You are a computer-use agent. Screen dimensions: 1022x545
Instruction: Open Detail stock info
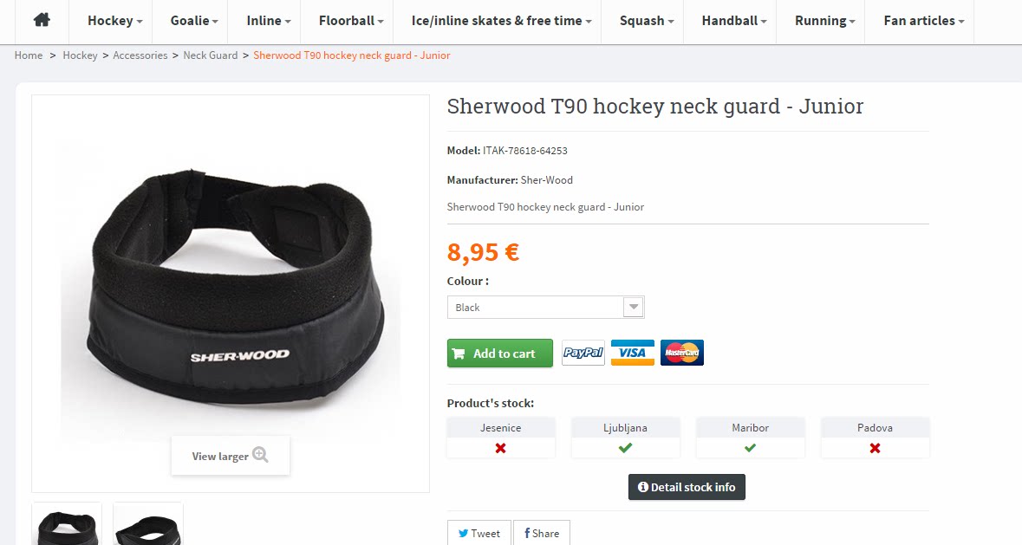(x=687, y=487)
